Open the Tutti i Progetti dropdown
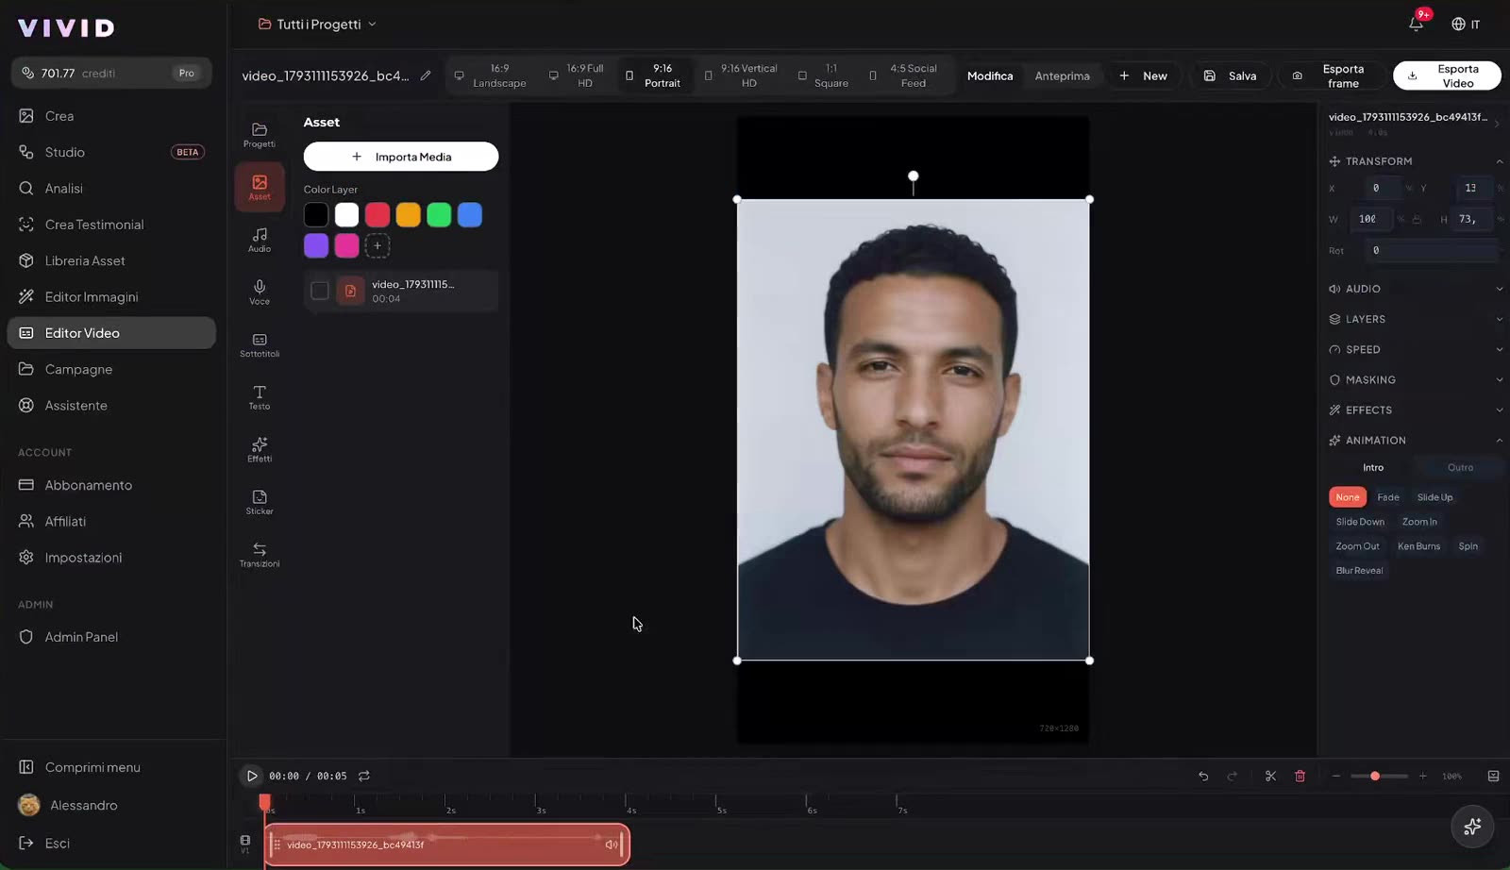 (317, 24)
